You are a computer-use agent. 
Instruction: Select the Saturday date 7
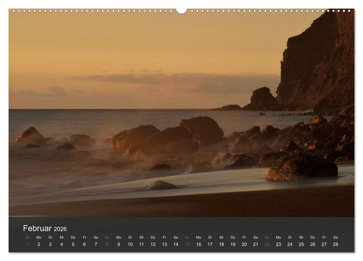coord(95,244)
